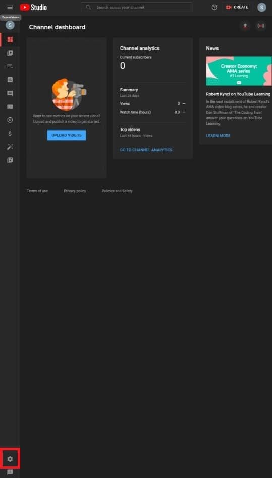Screen dimensions: 272x478
Task: Click the Channel dashboard title
Action: click(57, 27)
